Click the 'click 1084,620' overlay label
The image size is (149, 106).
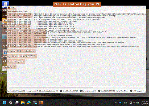tap(14, 61)
